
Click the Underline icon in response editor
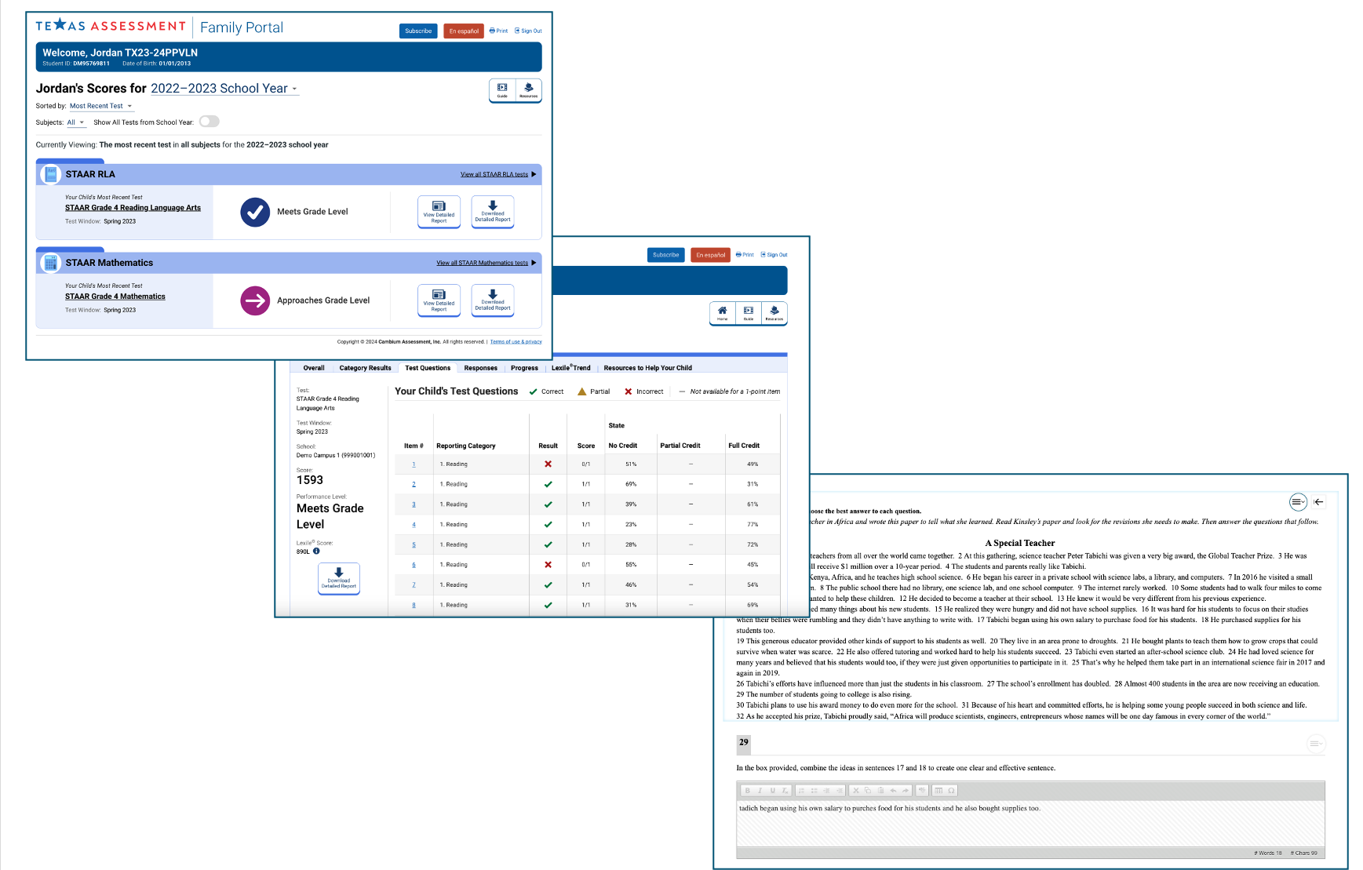[773, 791]
